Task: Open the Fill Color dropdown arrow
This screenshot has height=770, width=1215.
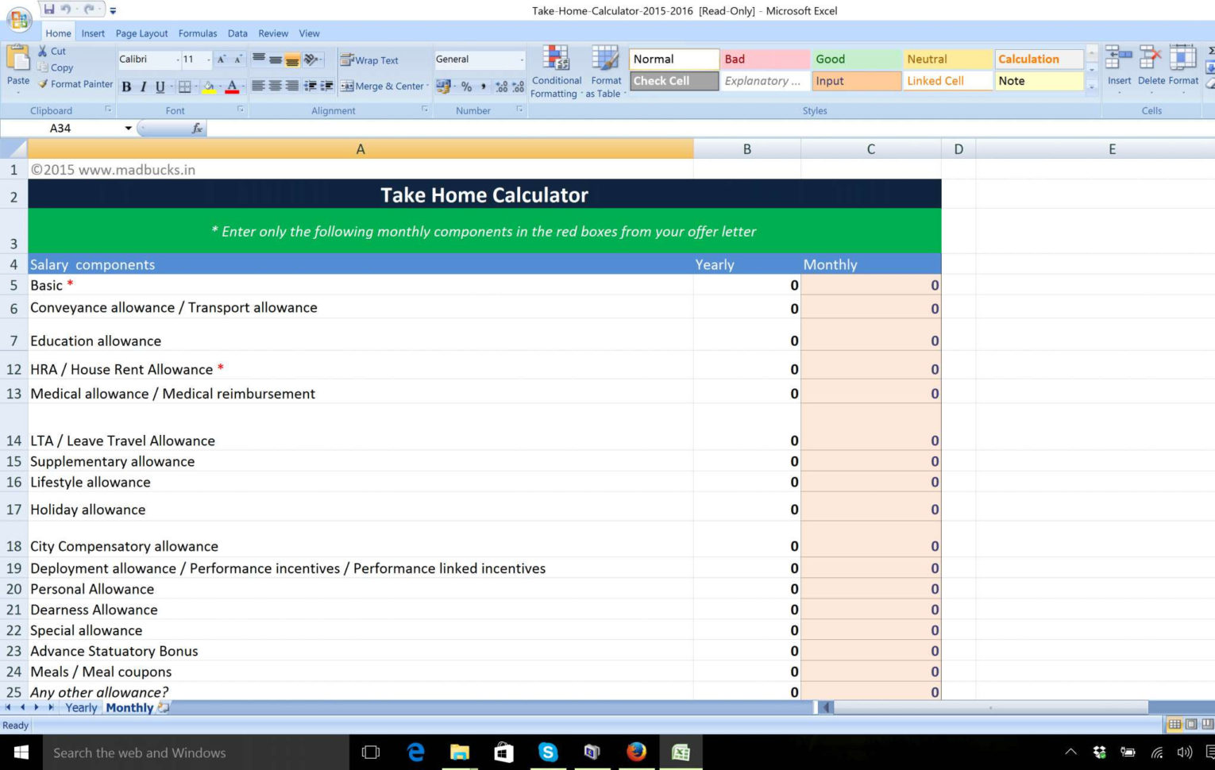Action: pyautogui.click(x=219, y=86)
